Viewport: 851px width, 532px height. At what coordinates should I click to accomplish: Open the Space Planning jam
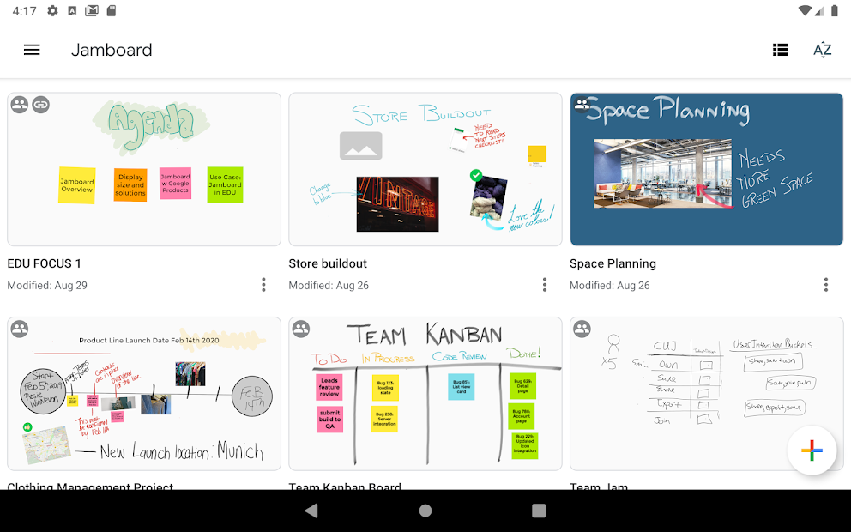pos(706,169)
